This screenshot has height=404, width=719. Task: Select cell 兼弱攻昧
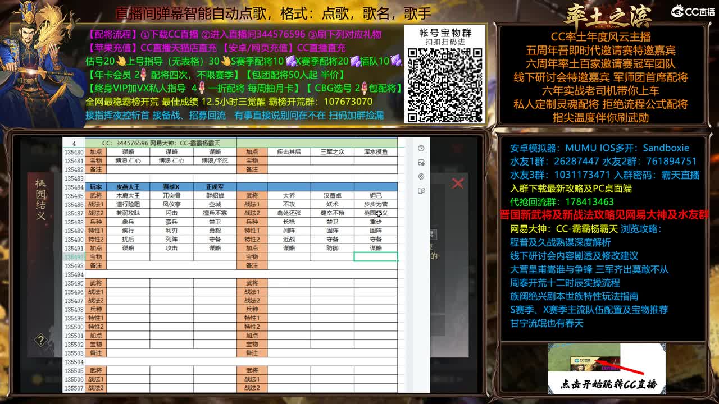(x=128, y=213)
